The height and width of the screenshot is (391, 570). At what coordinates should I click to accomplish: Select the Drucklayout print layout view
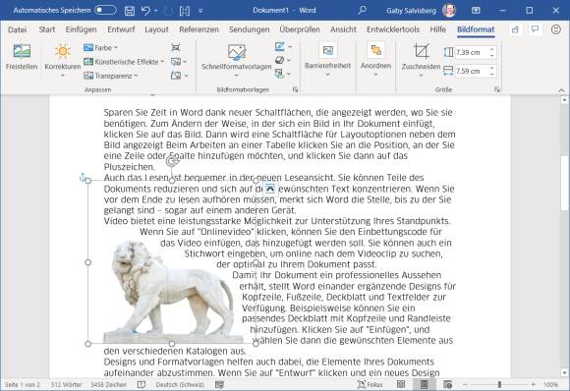(424, 384)
